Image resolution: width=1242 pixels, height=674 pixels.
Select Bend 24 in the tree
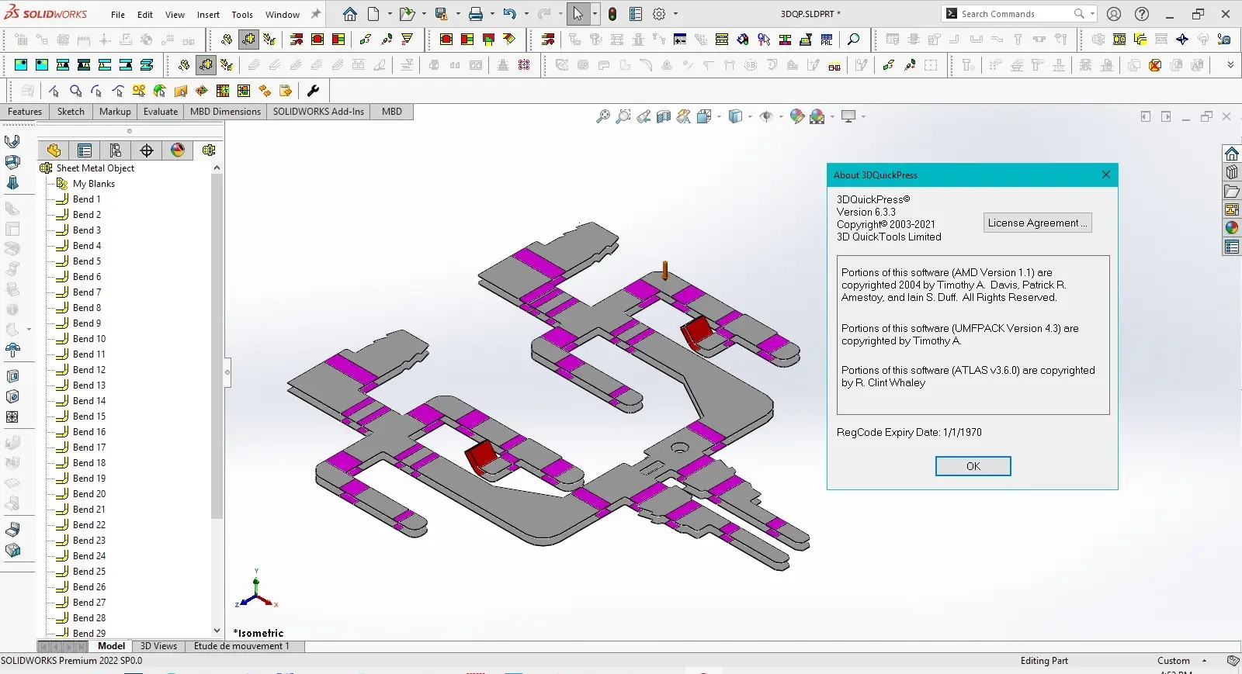click(x=89, y=556)
